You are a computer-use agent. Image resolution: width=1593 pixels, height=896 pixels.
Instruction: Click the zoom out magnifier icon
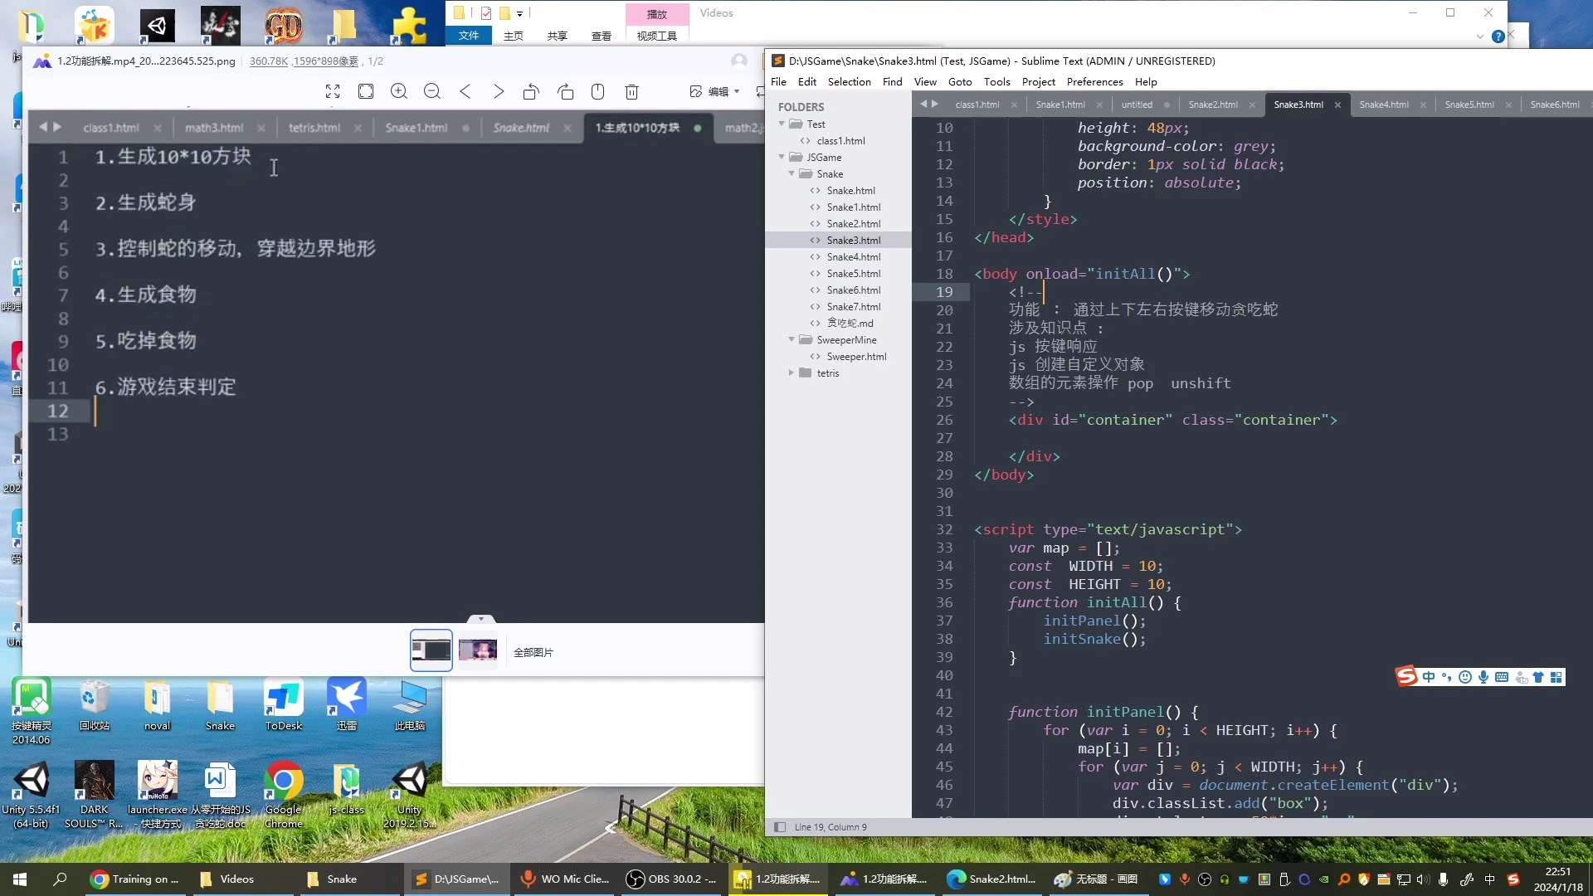pos(432,91)
